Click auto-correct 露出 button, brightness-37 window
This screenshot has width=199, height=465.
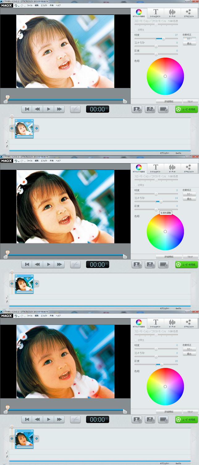[x=189, y=44]
